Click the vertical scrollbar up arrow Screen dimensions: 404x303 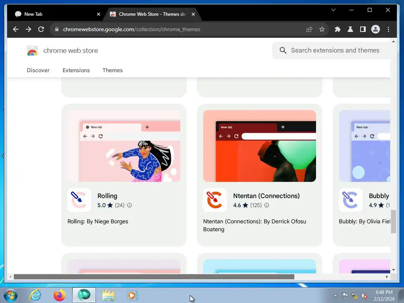coord(393,41)
